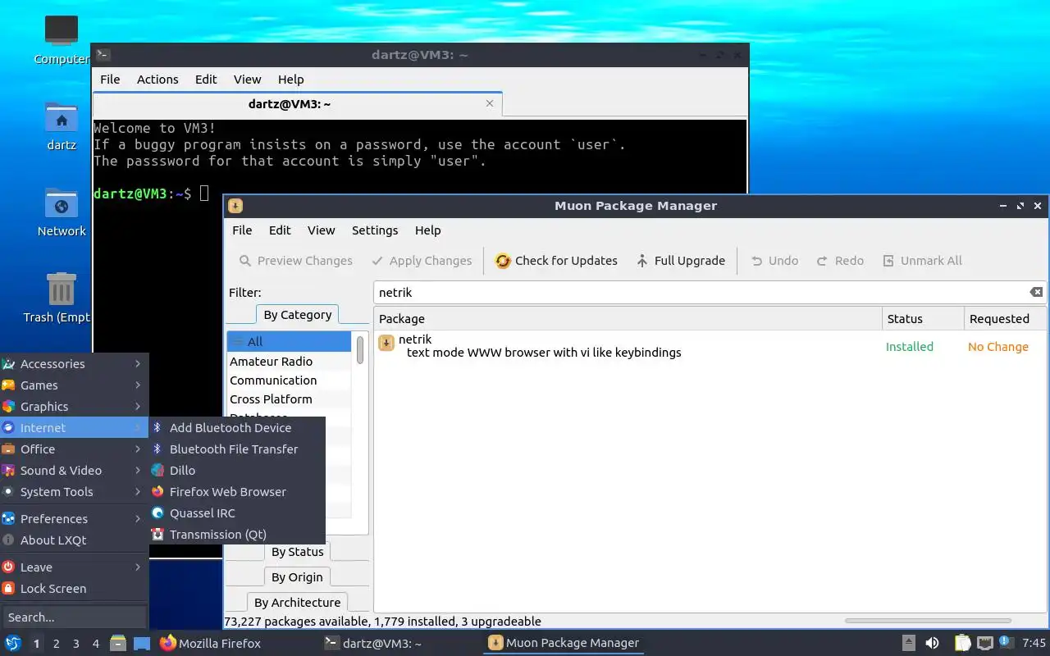Launch Firefox Web Browser from the submenu
Viewport: 1050px width, 656px height.
[x=237, y=492]
